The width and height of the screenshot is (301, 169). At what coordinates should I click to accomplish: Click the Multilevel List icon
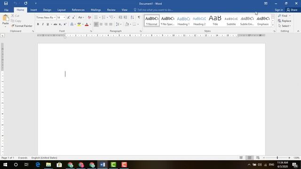[x=111, y=17]
